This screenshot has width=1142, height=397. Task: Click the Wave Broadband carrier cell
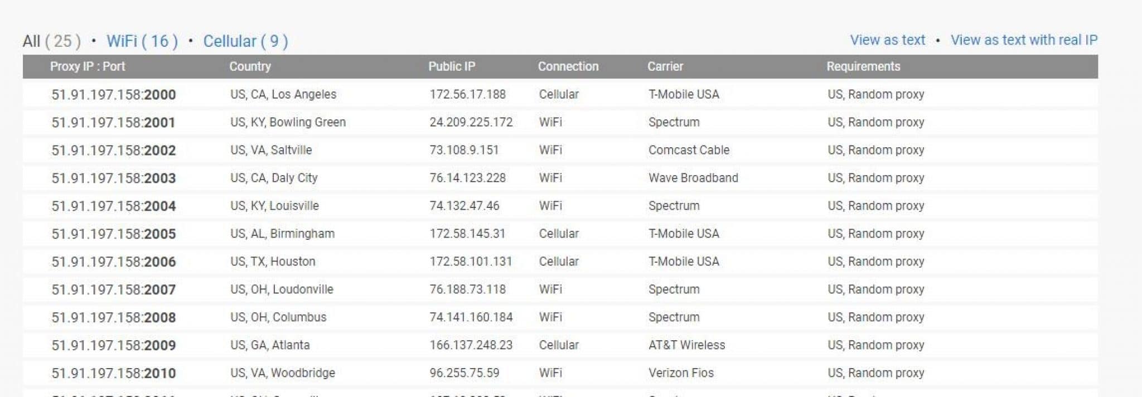point(693,178)
